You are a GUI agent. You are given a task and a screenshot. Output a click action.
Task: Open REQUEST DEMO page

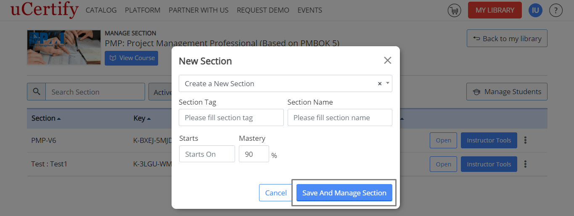[x=263, y=10]
